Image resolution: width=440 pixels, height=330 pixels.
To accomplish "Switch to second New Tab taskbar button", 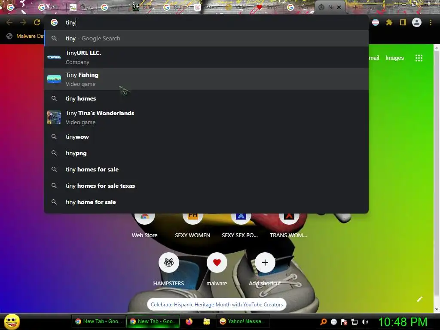I will coord(153,321).
